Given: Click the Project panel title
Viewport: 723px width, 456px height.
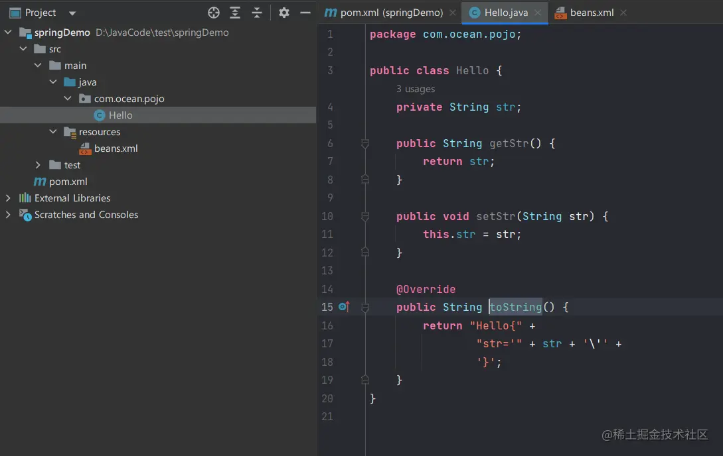Looking at the screenshot, I should [40, 13].
